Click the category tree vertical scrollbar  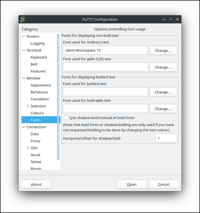pos(58,97)
